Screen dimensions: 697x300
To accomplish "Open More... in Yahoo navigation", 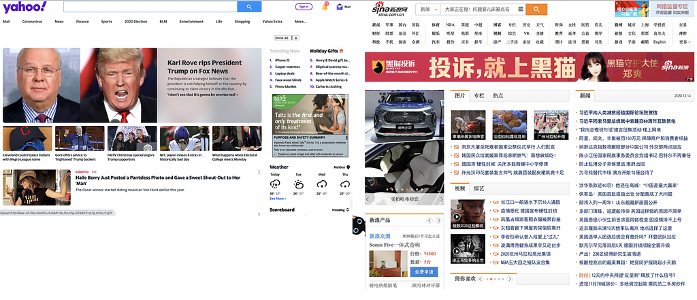I will [300, 21].
